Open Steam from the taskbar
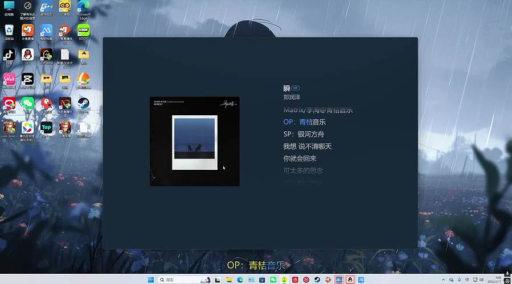The width and height of the screenshot is (512, 284). [x=317, y=280]
